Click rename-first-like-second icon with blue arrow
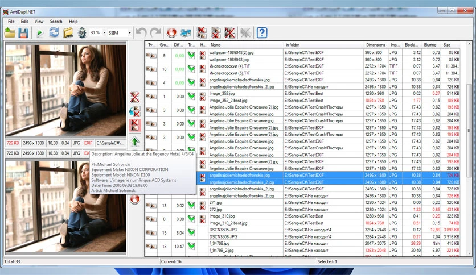 pyautogui.click(x=135, y=111)
